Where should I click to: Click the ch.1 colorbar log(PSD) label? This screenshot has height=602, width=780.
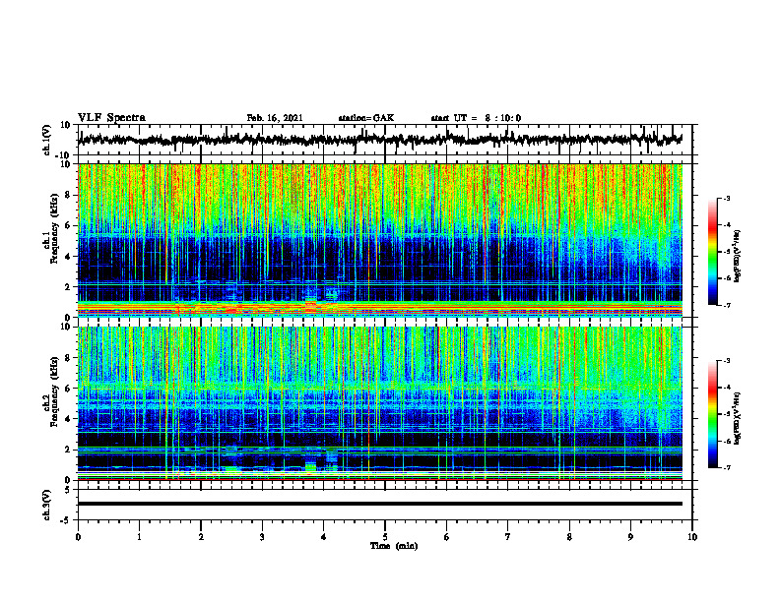[738, 257]
